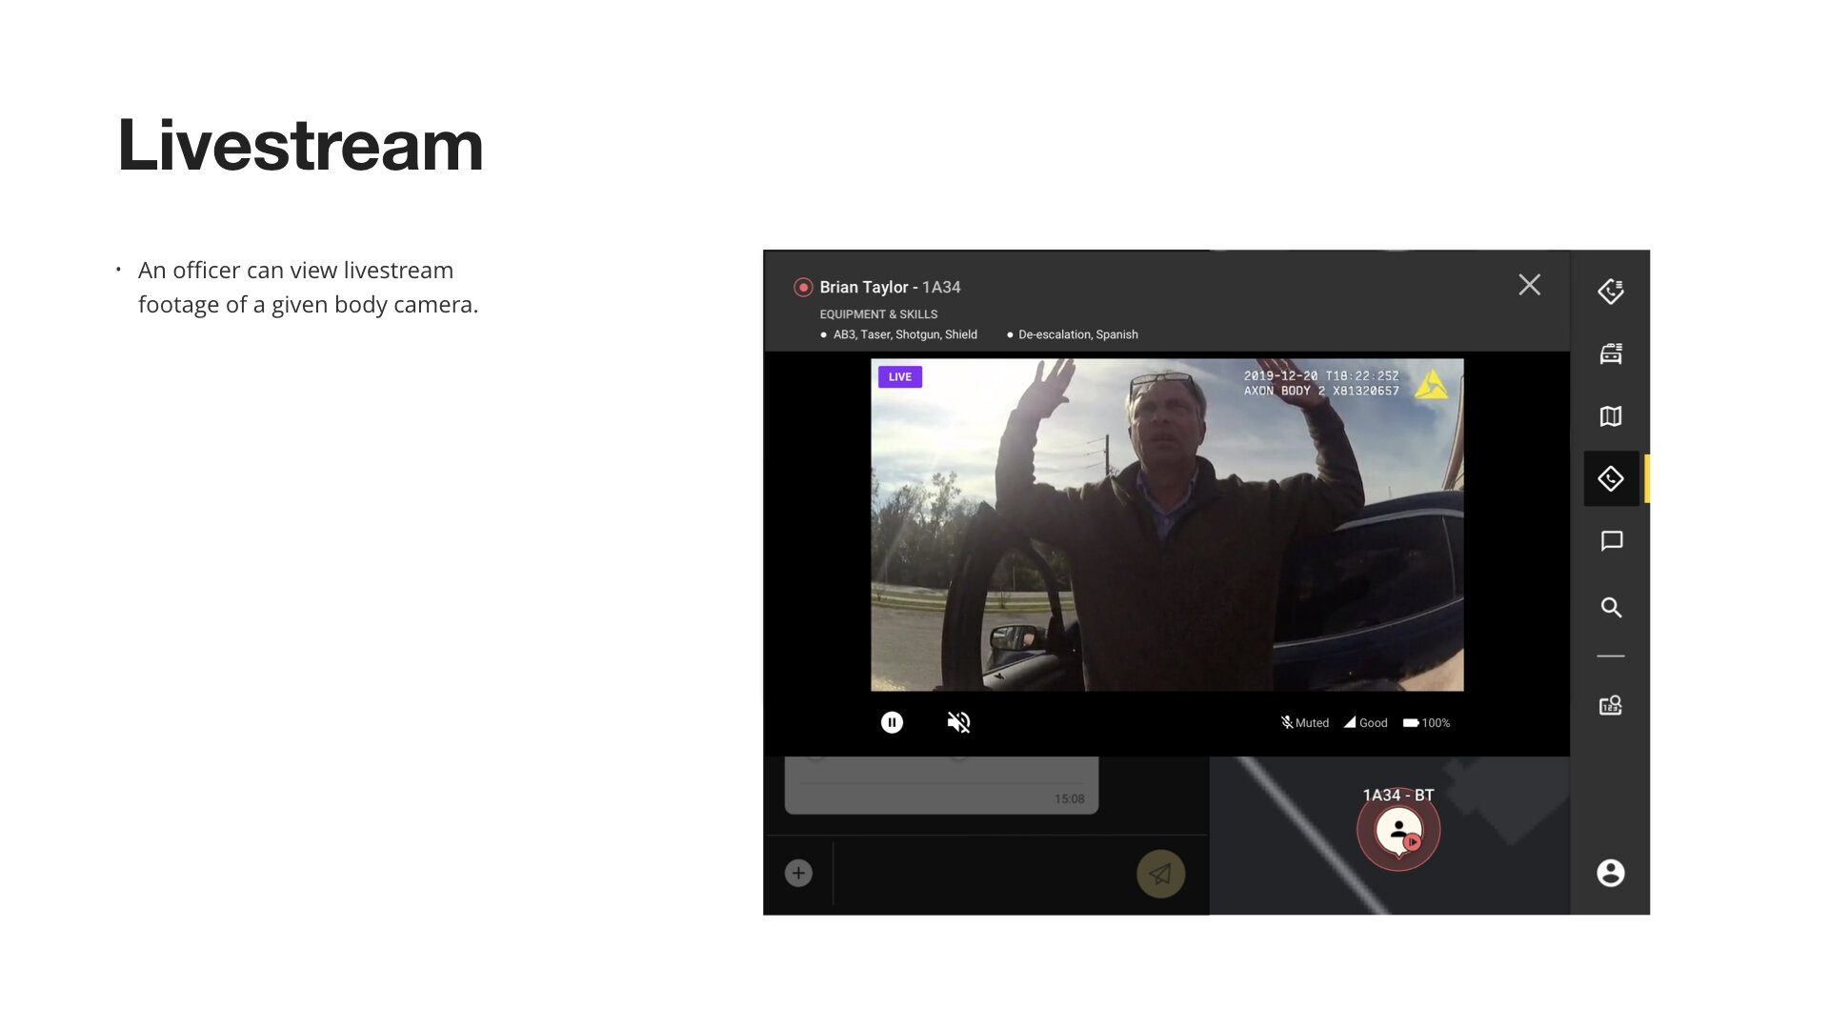Click AB3, Taser, Shotgun, Shield equipment text
The height and width of the screenshot is (1029, 1829).
pyautogui.click(x=905, y=334)
